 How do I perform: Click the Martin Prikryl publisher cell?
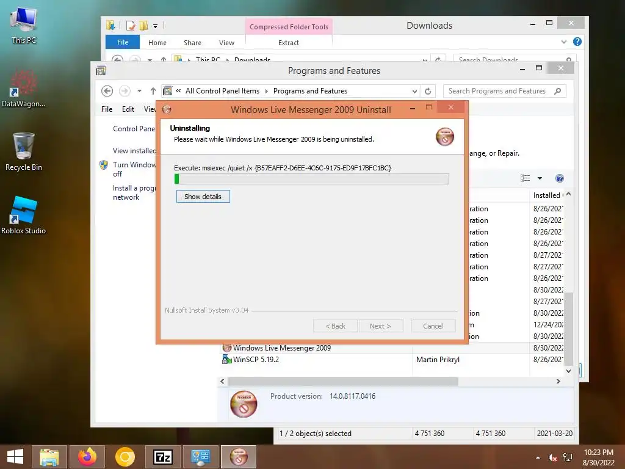[438, 359]
